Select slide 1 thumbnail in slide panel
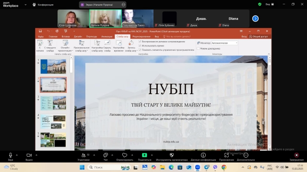The image size is (307, 172). (53, 66)
